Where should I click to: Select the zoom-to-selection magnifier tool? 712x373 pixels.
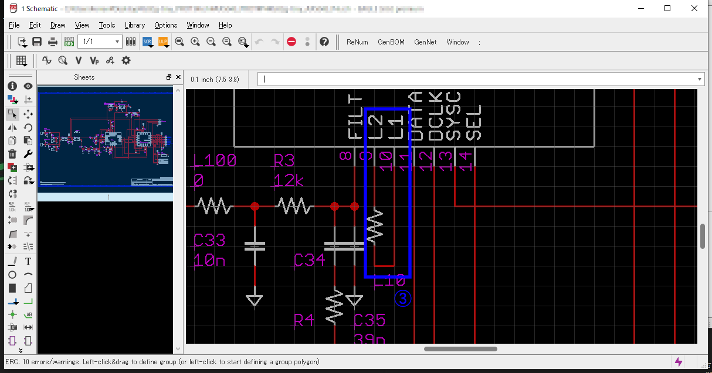(x=243, y=42)
